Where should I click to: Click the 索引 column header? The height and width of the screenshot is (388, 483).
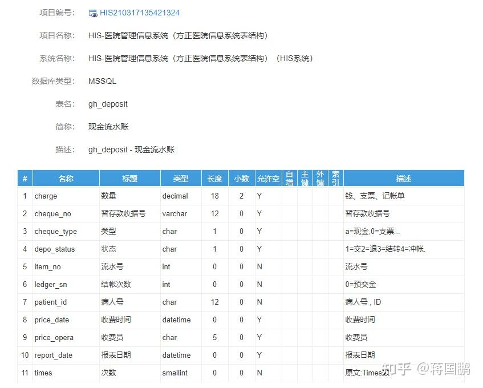pos(335,178)
